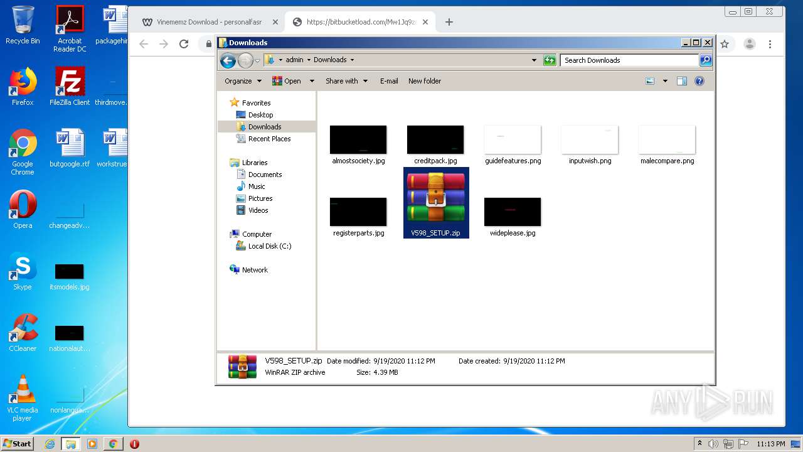Select the guidefeatures.png file
The height and width of the screenshot is (452, 803).
[513, 145]
